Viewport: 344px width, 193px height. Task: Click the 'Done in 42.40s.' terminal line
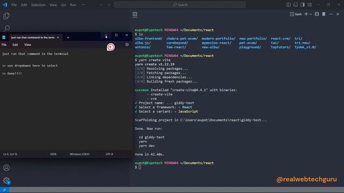[149, 154]
